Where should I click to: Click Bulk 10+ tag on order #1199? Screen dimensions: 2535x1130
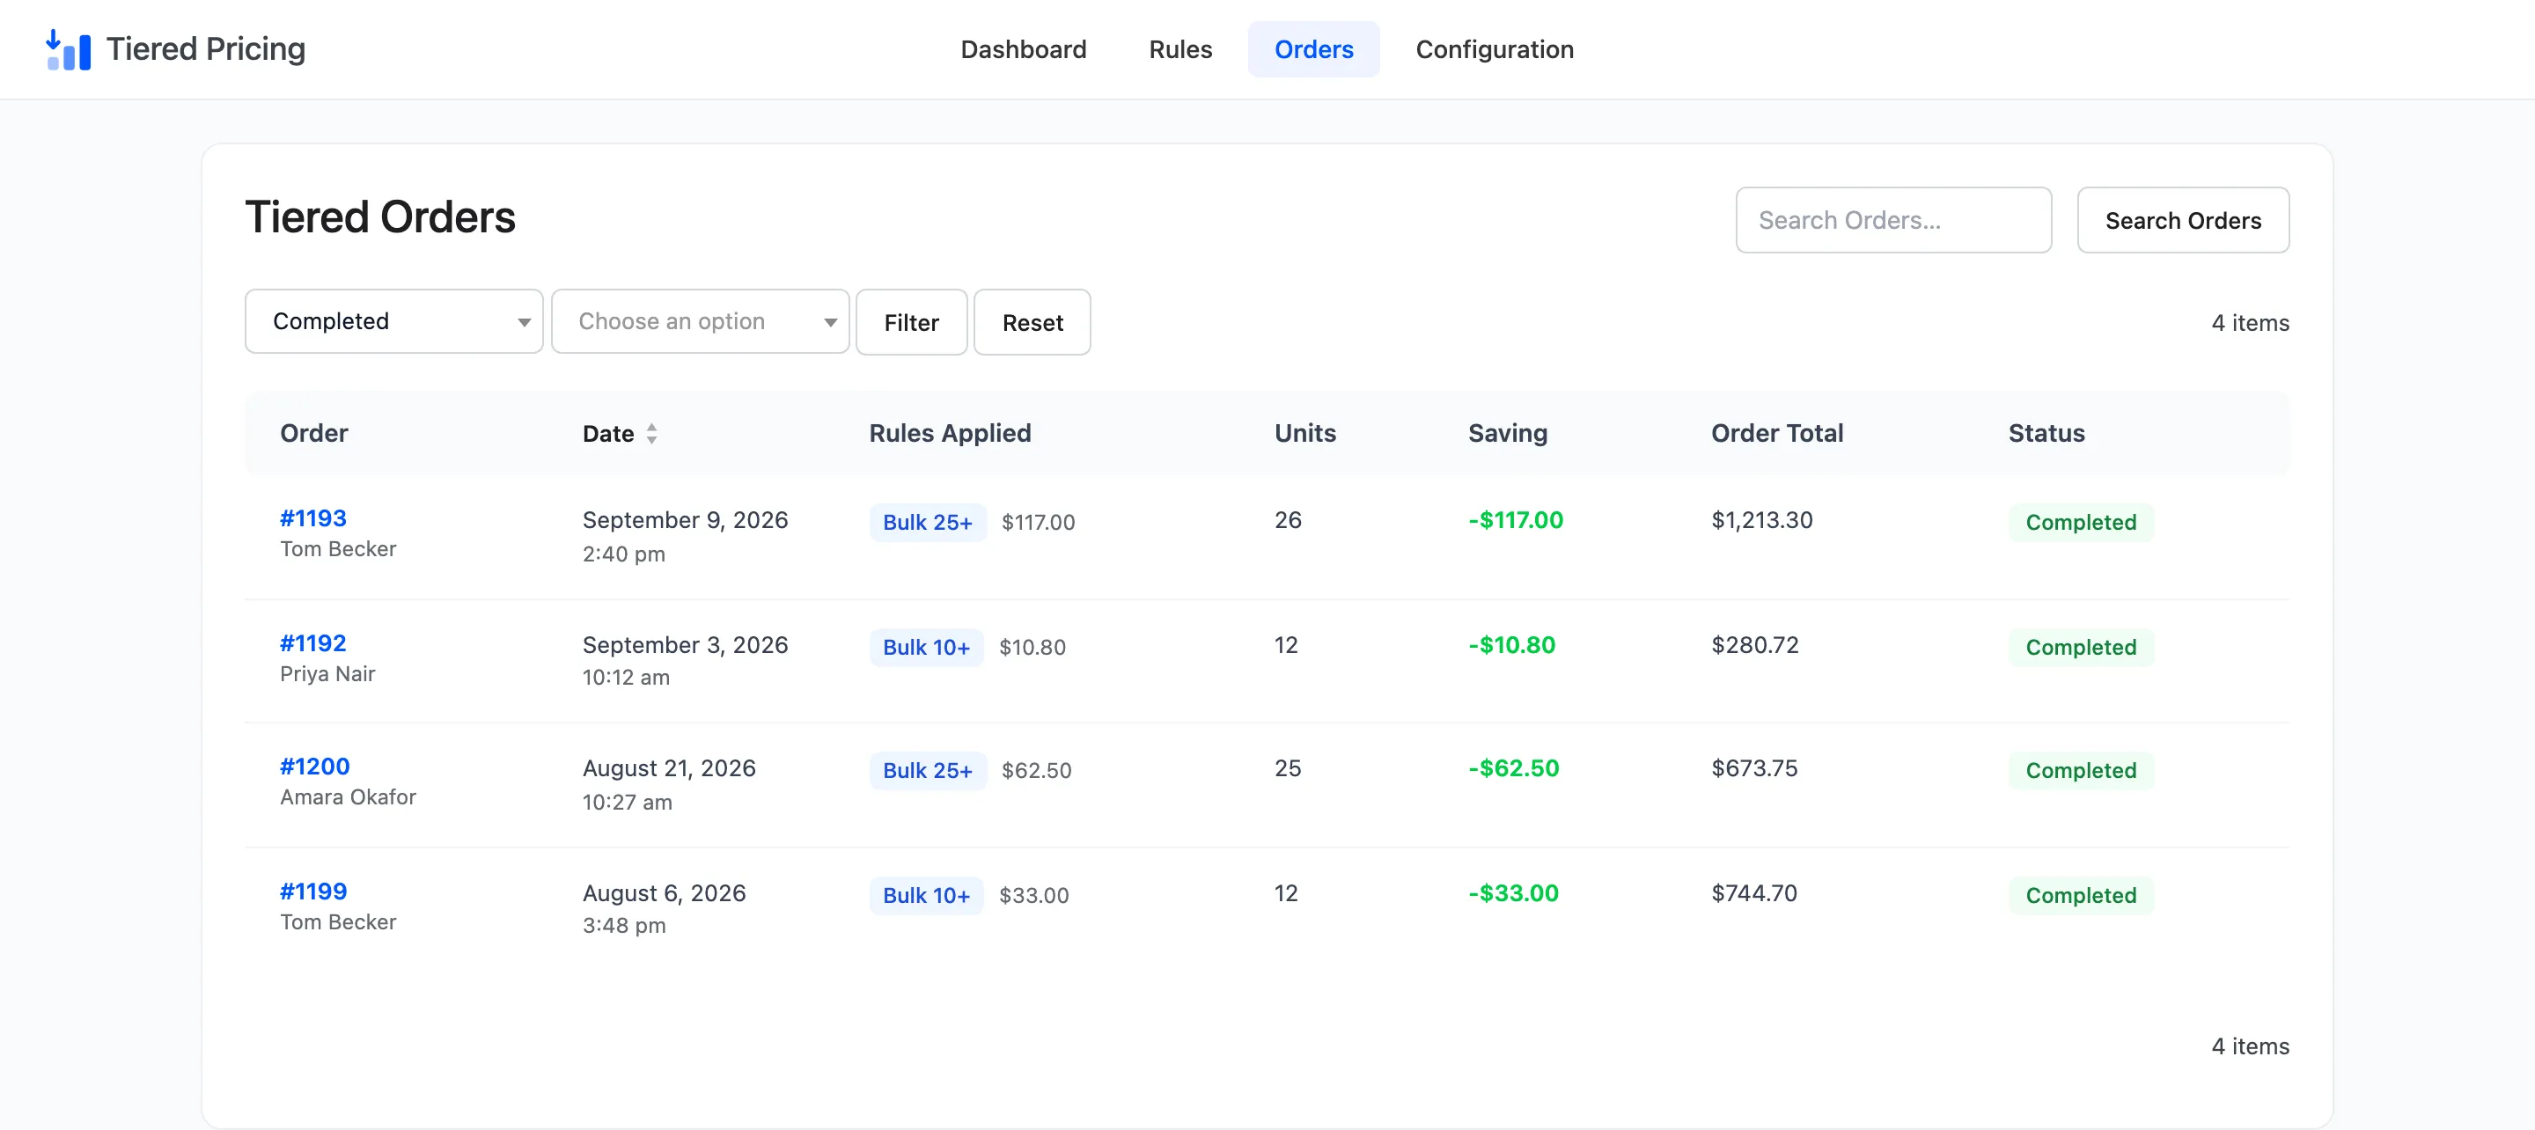[x=926, y=896]
